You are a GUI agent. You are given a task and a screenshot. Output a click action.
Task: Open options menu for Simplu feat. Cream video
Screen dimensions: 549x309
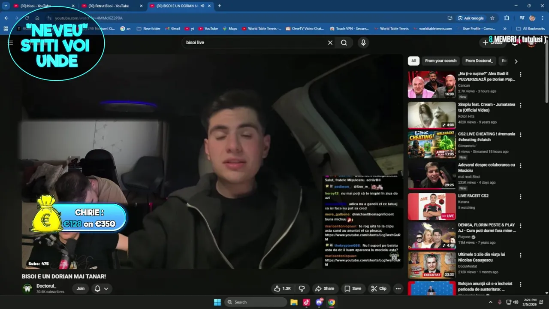(521, 105)
